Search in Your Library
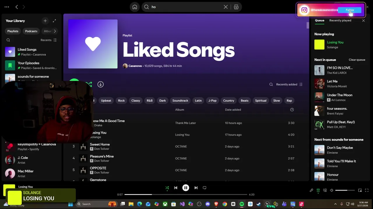This screenshot has height=209, width=373. (x=8, y=40)
